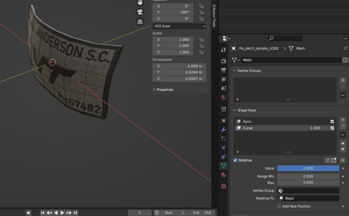Click the shape key Value slider
This screenshot has width=349, height=216.
point(308,168)
